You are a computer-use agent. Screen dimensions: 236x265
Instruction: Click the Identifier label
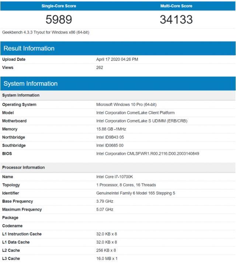(x=10, y=193)
